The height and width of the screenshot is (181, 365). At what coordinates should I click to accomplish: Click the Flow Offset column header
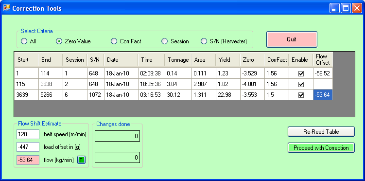pyautogui.click(x=323, y=60)
